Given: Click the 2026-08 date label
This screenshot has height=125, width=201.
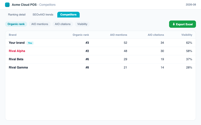Looking at the screenshot, I should coord(191,4).
